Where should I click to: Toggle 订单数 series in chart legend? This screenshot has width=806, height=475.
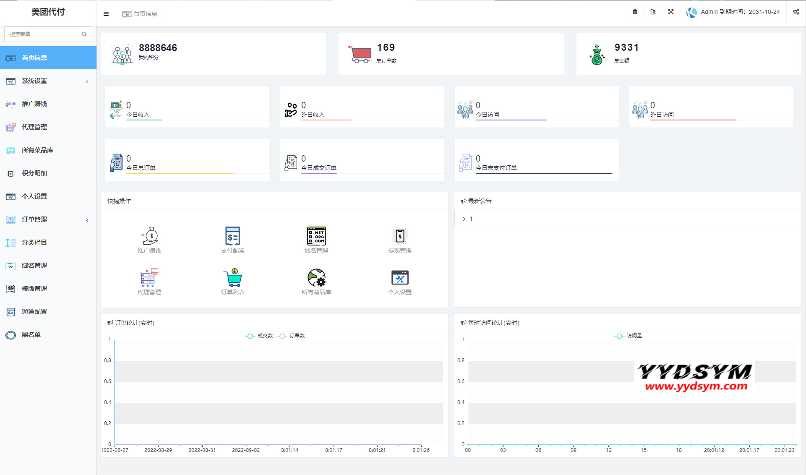tap(291, 336)
